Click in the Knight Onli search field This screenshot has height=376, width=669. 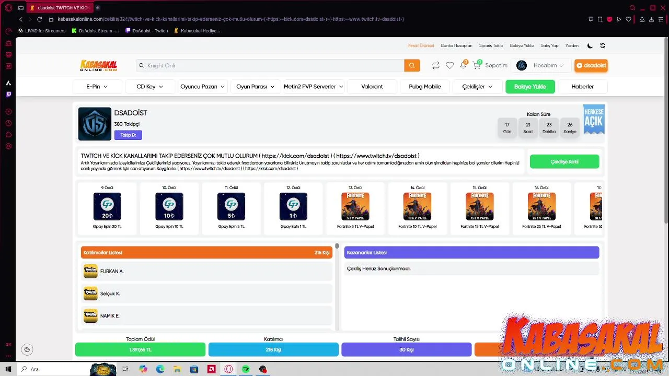point(270,65)
